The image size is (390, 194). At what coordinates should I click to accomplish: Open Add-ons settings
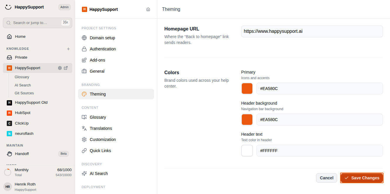pos(116,60)
